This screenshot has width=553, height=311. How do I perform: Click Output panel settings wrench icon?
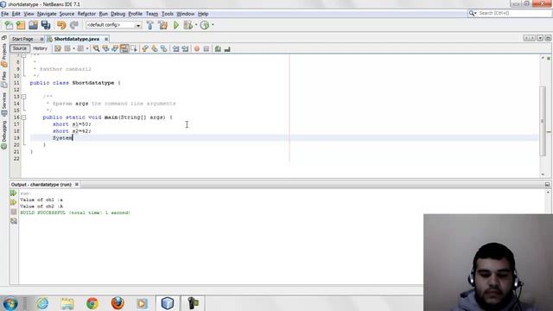[x=14, y=221]
